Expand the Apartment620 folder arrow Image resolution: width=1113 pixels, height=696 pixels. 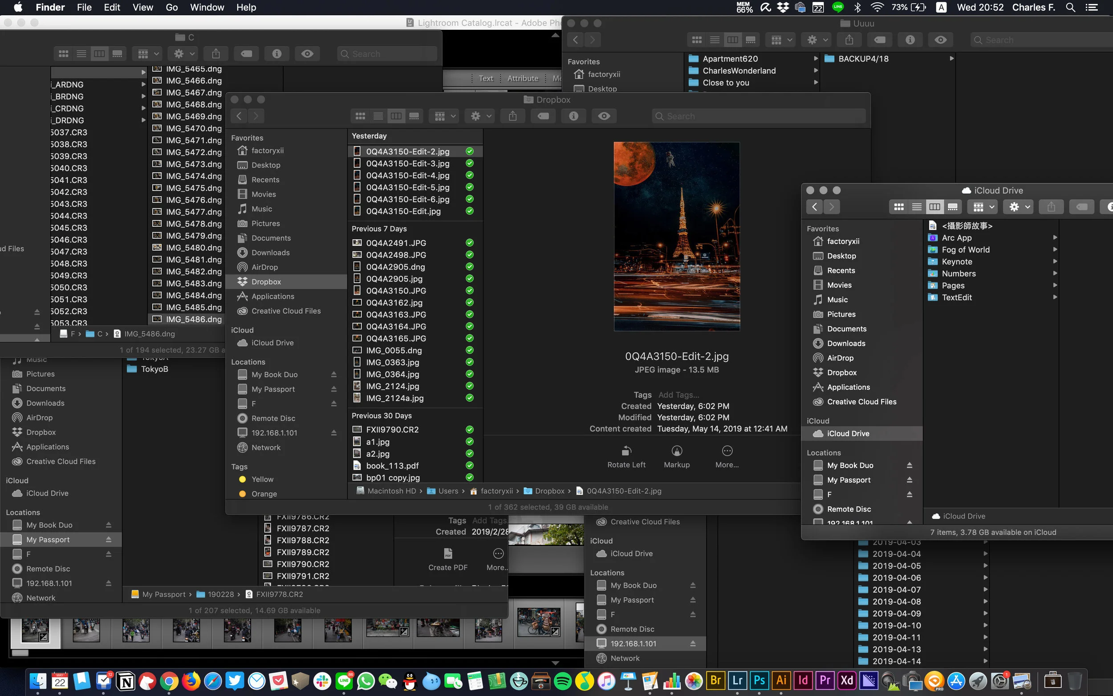pyautogui.click(x=815, y=58)
